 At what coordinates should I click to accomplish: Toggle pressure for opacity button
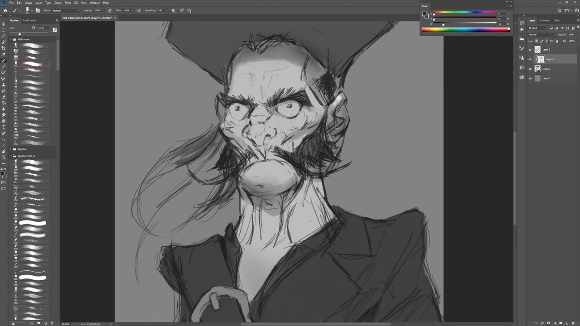tap(110, 10)
